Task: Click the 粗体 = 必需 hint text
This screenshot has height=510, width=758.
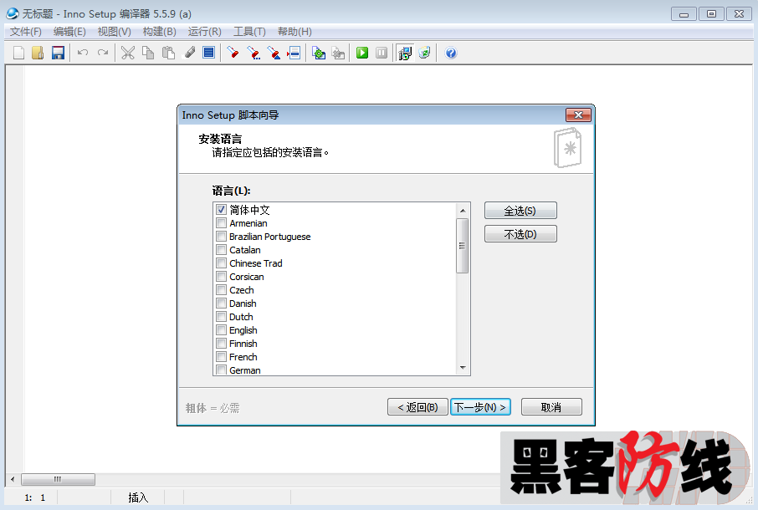Action: click(x=213, y=408)
